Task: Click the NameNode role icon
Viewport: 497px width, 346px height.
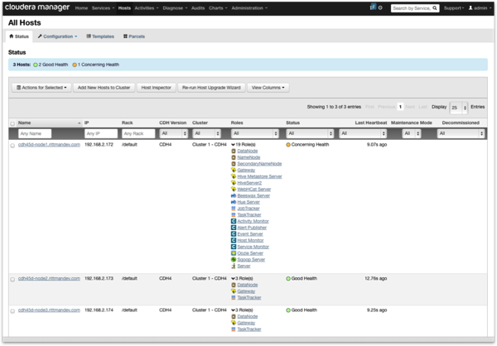Action: click(x=234, y=157)
